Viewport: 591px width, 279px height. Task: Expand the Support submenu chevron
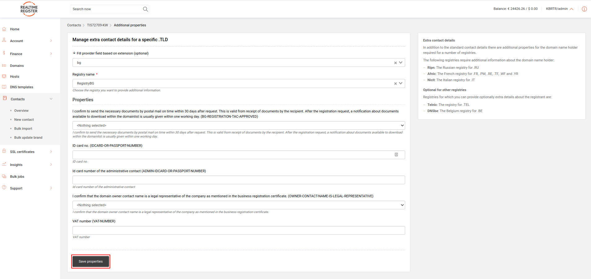tap(51, 188)
